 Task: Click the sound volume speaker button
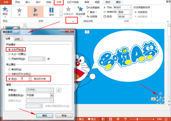(x=58, y=90)
